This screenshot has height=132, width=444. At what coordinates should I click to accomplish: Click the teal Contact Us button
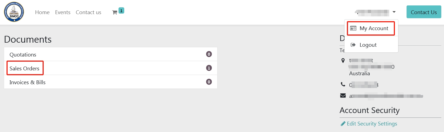(x=424, y=12)
